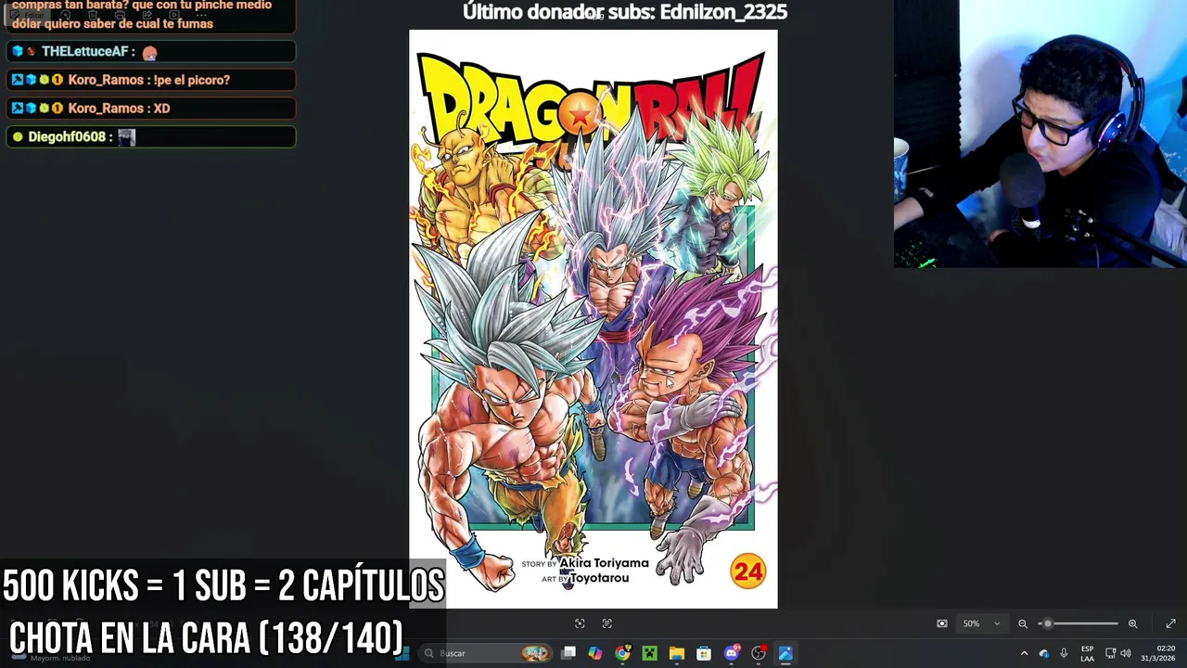Click the Koro_Ramos 'XD' chat message

coord(150,109)
